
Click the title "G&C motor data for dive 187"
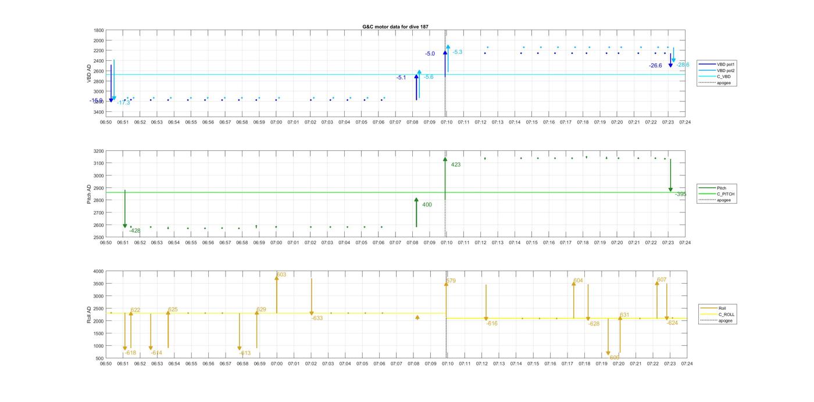[x=395, y=27]
